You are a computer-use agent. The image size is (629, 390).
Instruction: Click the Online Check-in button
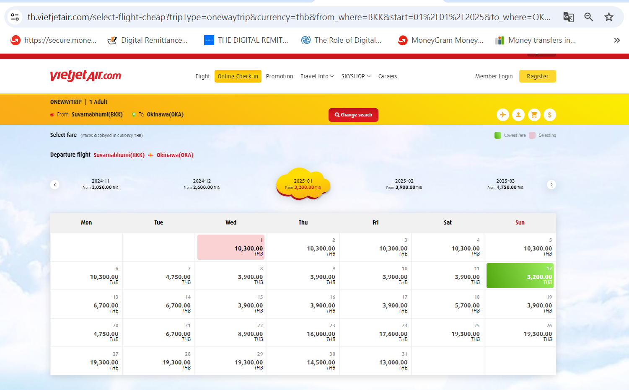point(238,76)
